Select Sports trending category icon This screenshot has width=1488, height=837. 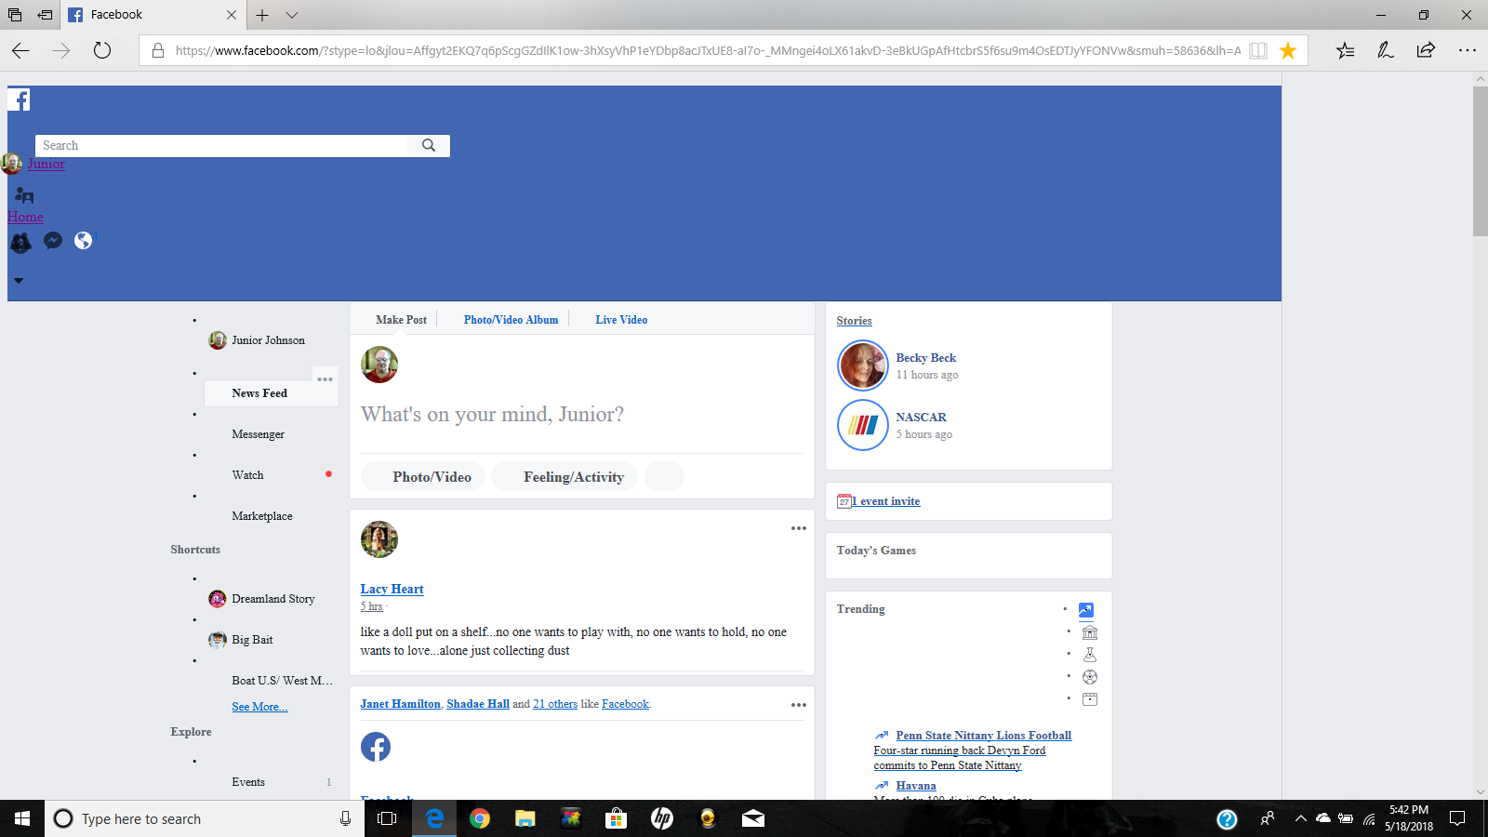[x=1090, y=677]
